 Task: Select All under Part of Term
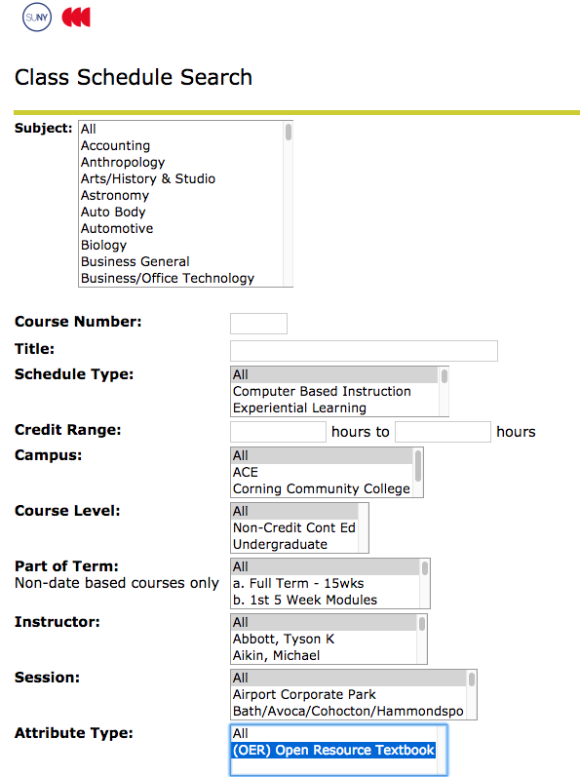326,566
